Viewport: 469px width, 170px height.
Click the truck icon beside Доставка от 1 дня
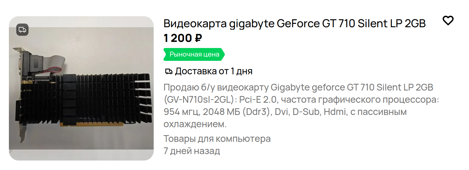tap(168, 72)
